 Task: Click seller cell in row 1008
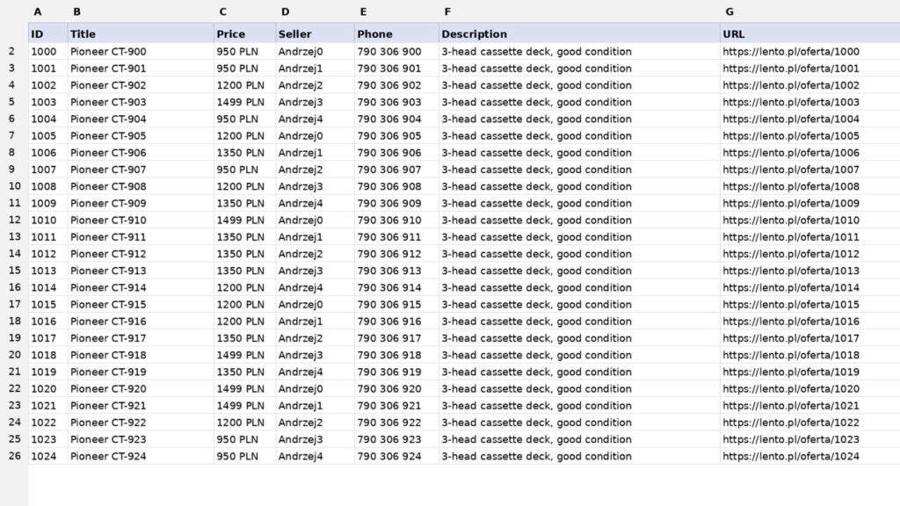tap(316, 186)
